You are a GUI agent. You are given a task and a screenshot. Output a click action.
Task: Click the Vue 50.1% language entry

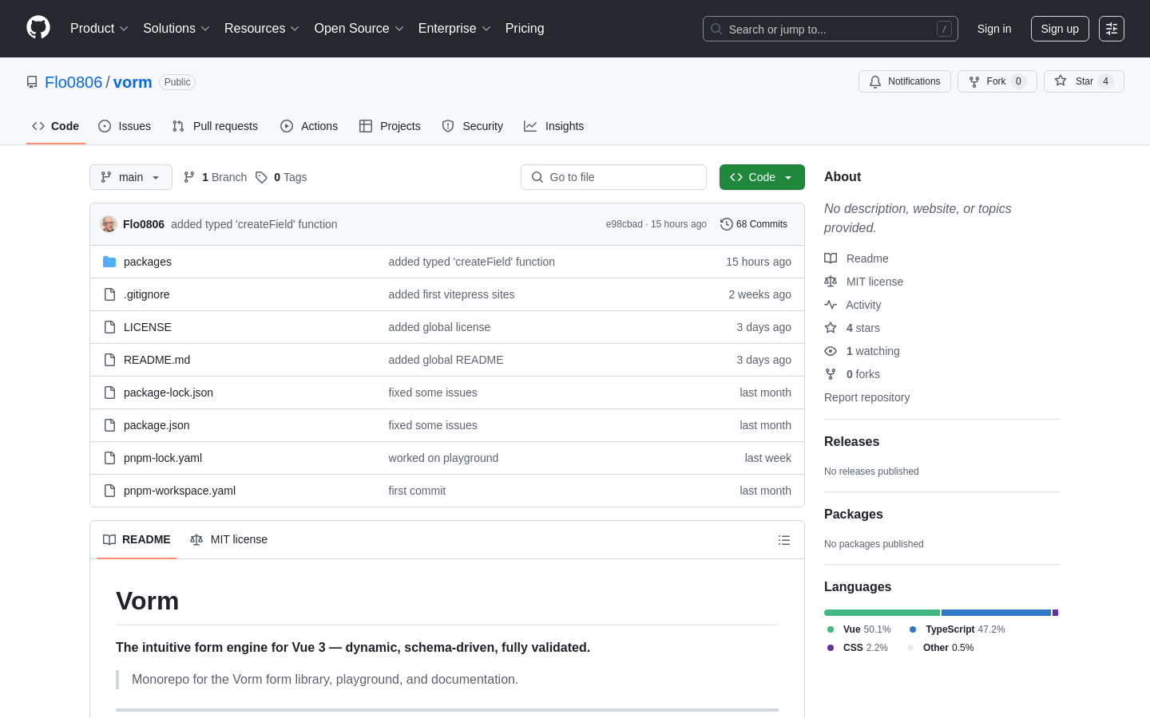coord(859,629)
